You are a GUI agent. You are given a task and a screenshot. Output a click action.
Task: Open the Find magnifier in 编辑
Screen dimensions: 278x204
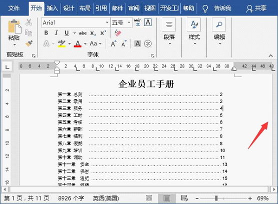coord(219,24)
